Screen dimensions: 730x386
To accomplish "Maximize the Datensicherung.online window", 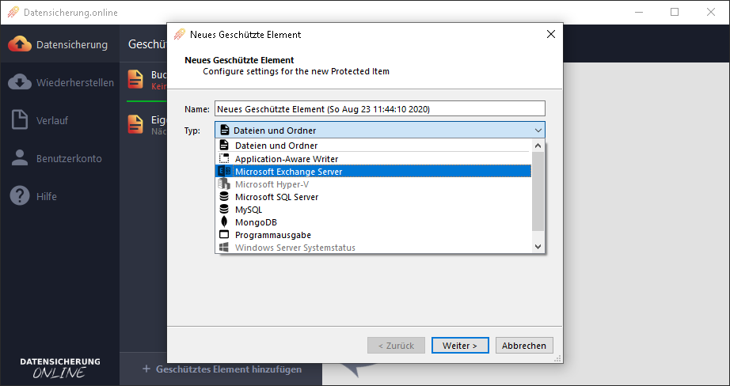I will point(675,12).
